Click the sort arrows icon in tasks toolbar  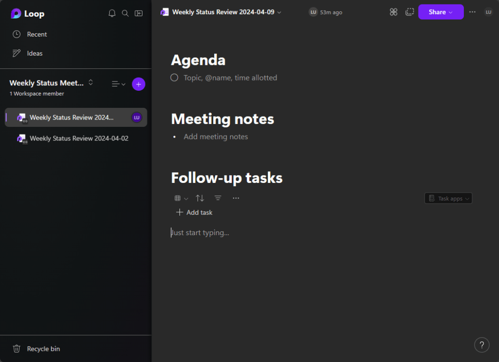(x=200, y=198)
